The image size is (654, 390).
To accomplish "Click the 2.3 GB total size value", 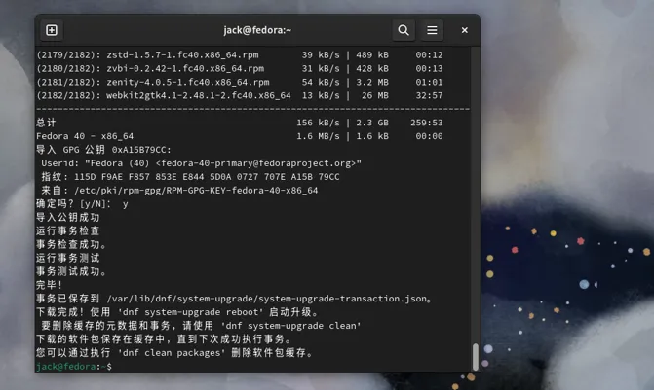I will [x=372, y=123].
